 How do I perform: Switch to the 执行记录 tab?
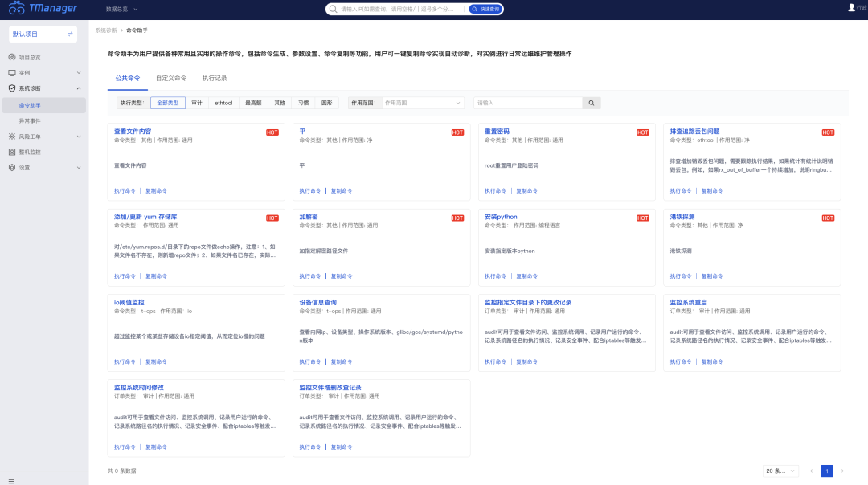(x=215, y=79)
